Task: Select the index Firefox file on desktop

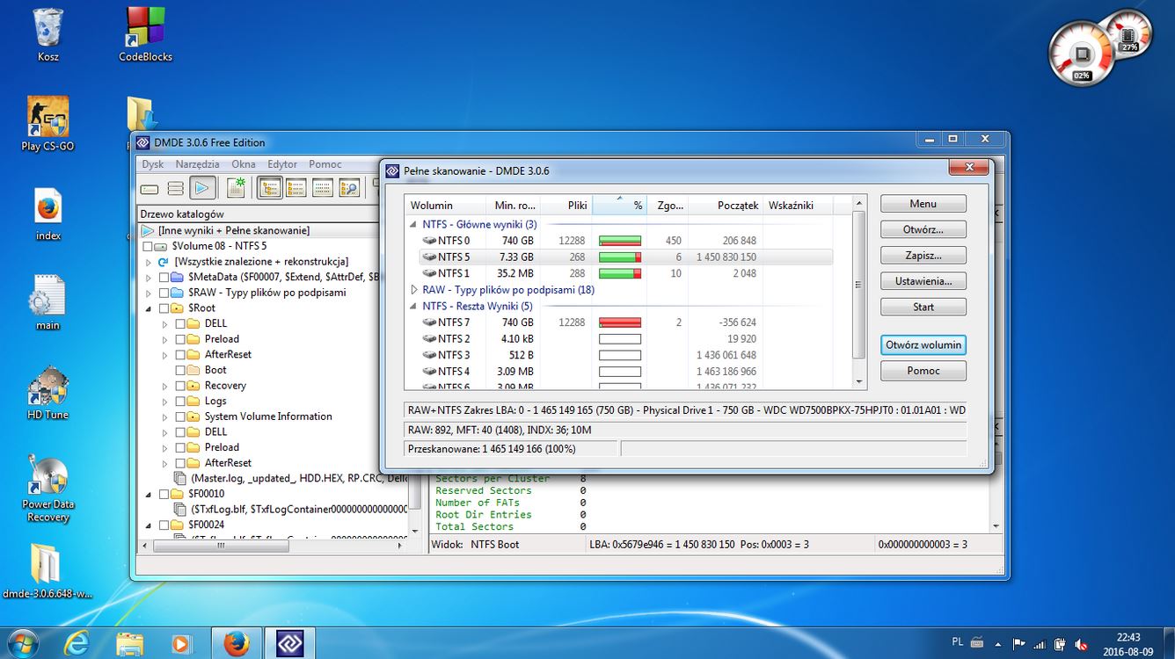Action: [48, 214]
